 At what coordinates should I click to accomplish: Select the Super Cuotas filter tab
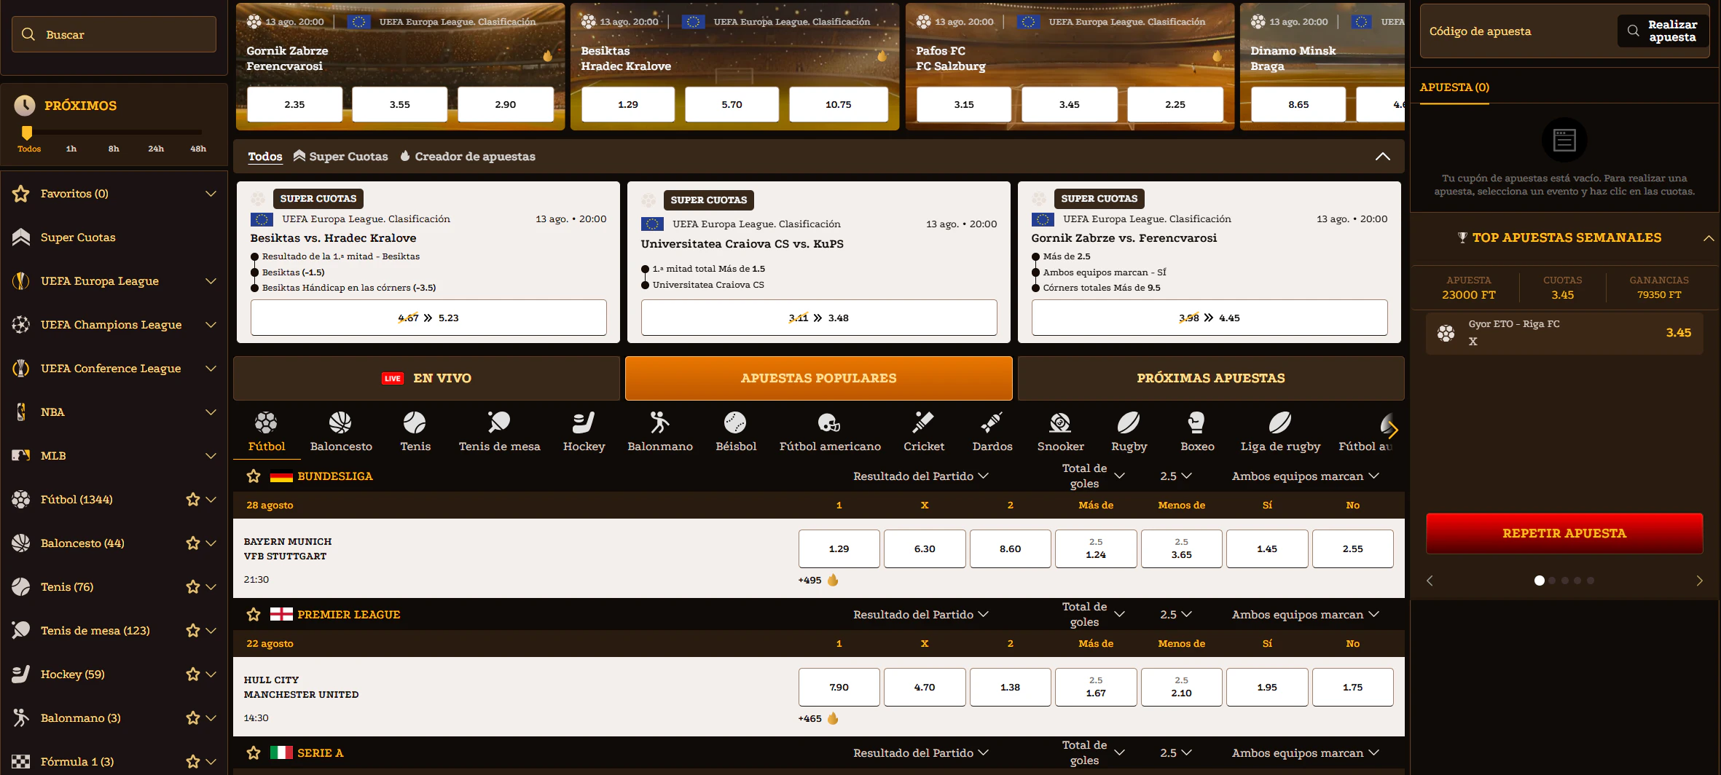click(341, 157)
